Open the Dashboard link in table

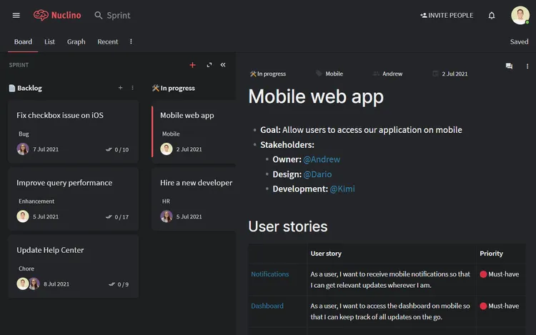point(267,306)
